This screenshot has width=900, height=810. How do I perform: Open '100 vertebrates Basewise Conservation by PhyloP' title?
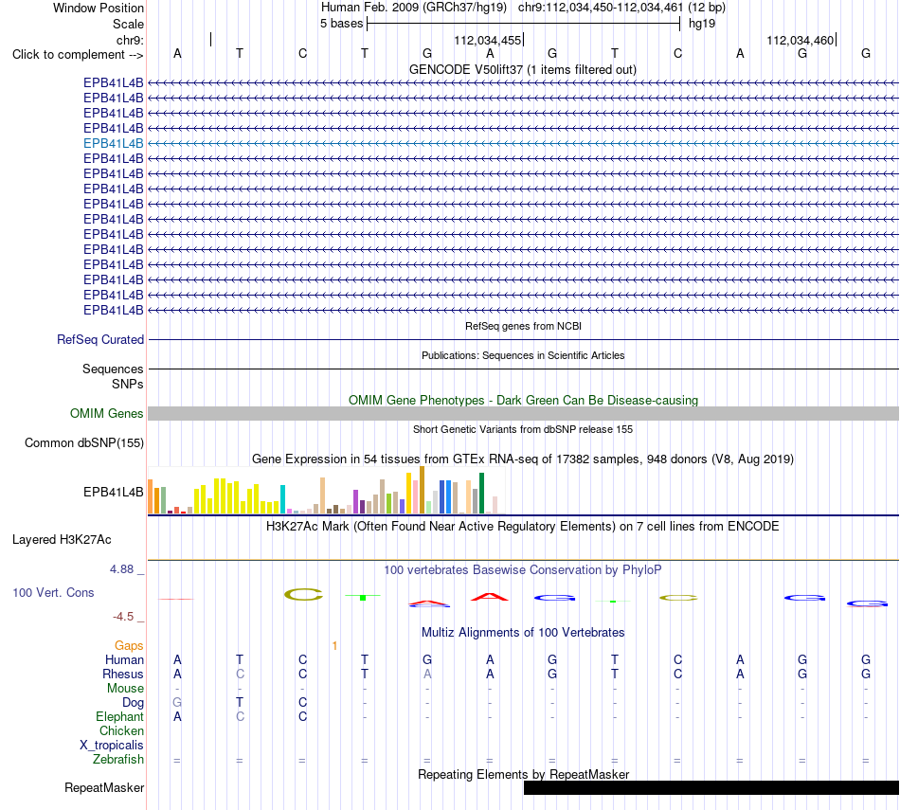523,570
